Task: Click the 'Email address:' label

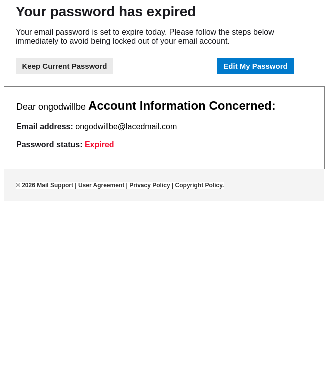Action: pos(45,127)
